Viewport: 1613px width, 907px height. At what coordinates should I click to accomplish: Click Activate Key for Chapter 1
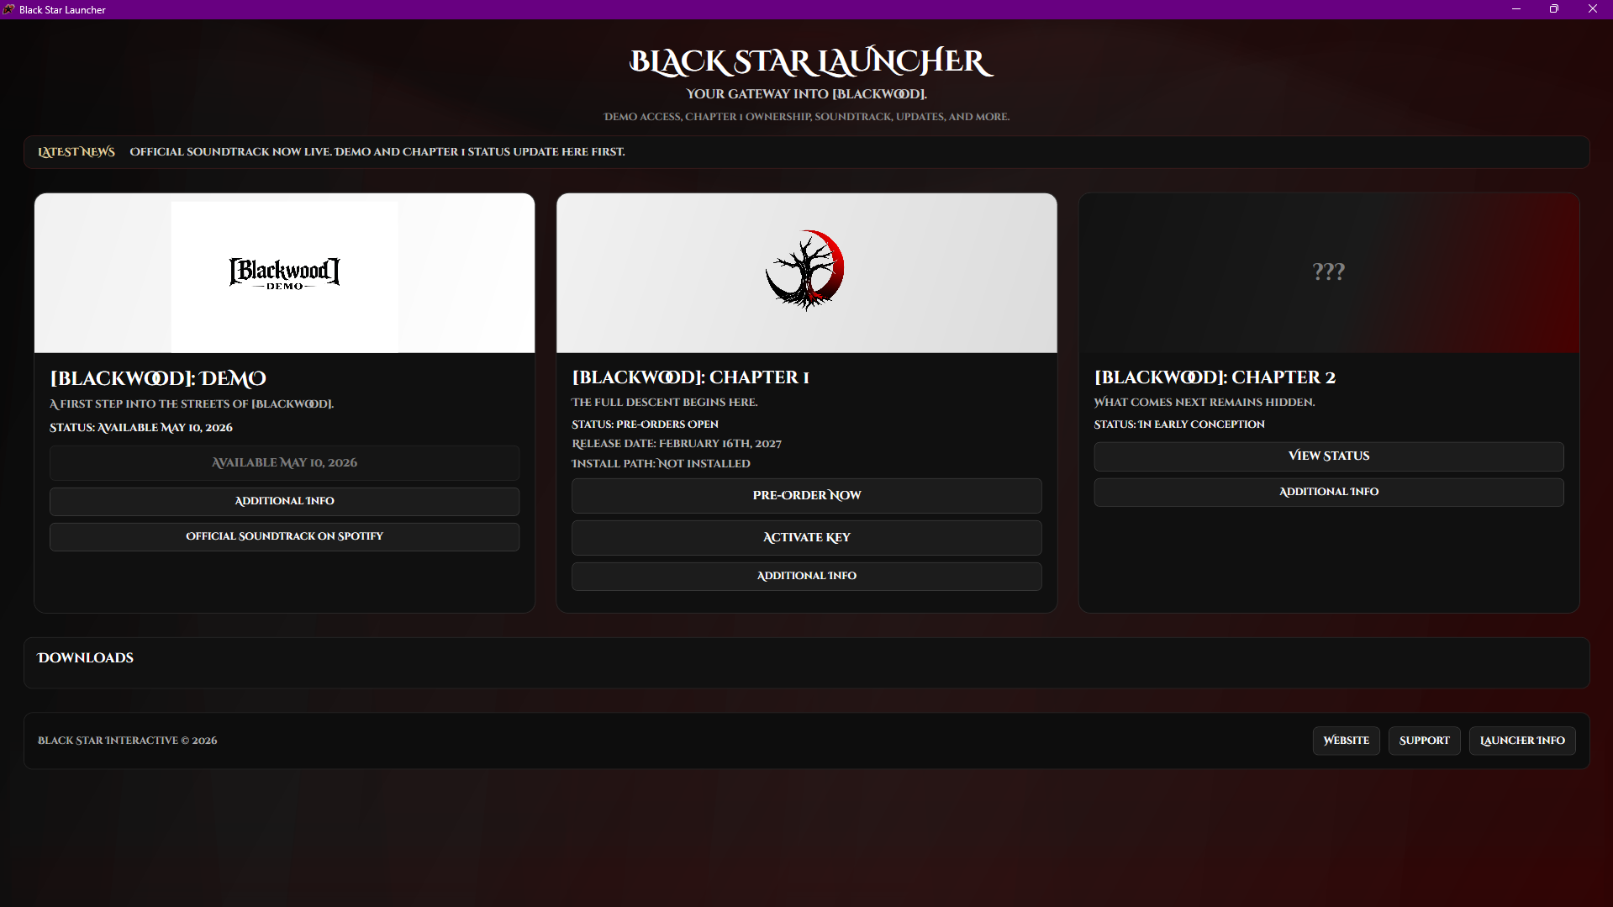point(806,538)
